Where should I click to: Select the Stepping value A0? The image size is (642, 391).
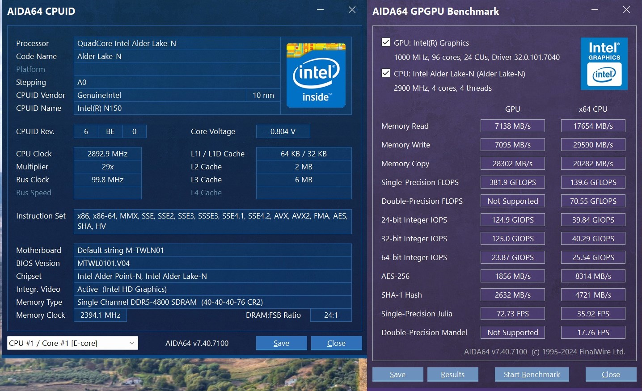[177, 82]
